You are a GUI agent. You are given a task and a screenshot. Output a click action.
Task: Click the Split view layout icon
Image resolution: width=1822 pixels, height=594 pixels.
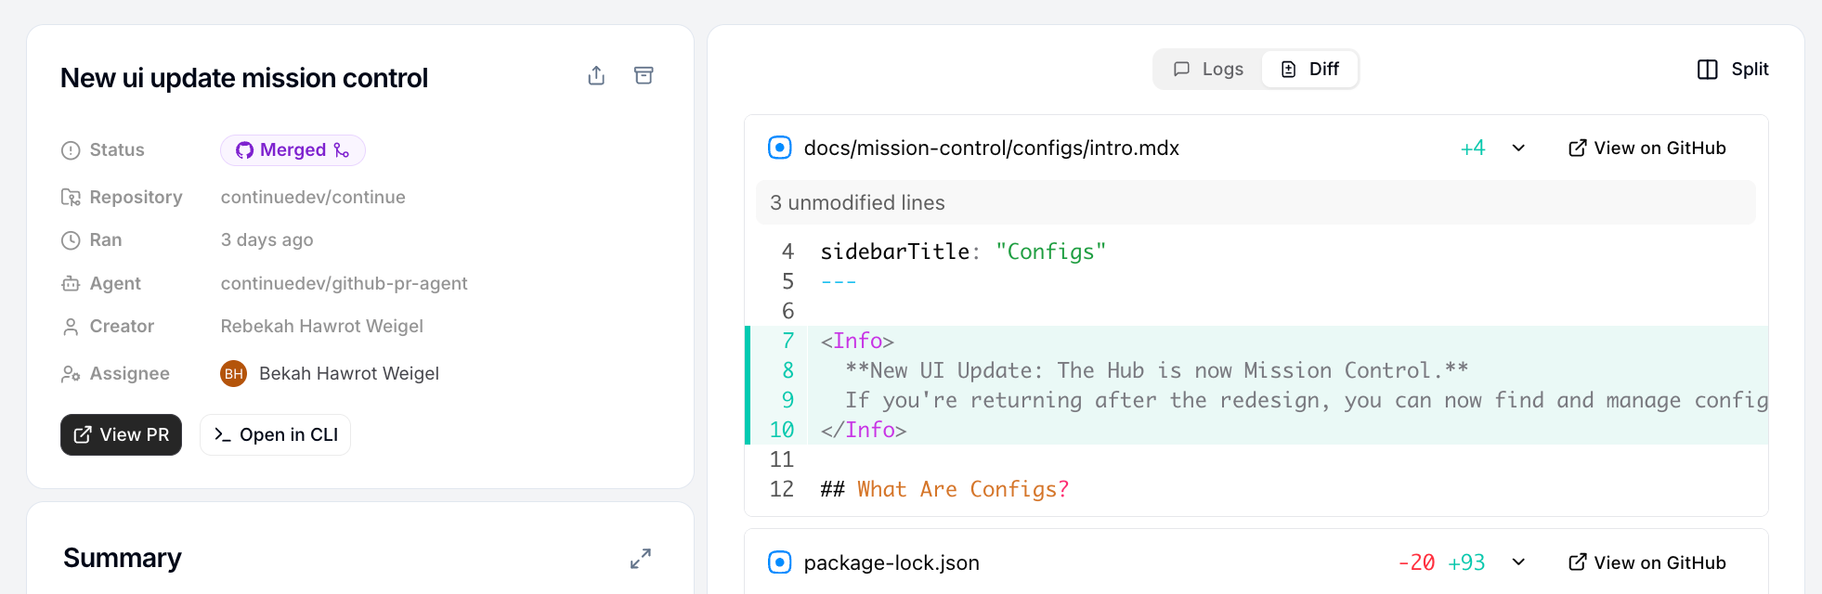click(x=1707, y=70)
